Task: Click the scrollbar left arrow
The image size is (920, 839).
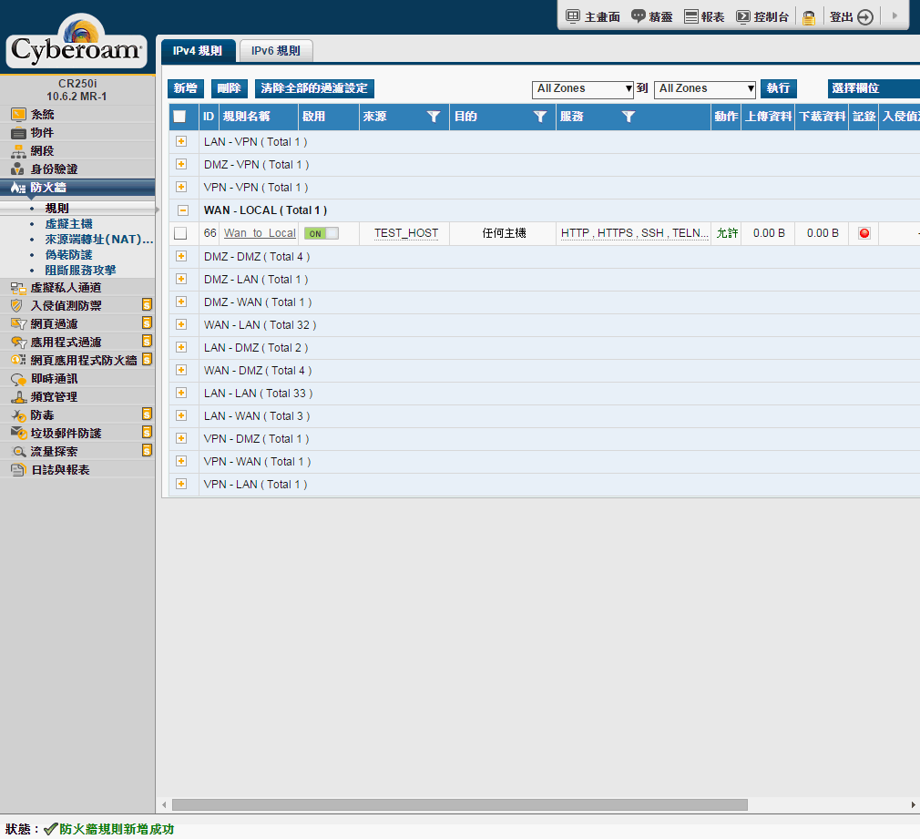Action: coord(164,805)
